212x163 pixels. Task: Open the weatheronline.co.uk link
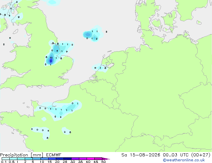click(x=184, y=160)
